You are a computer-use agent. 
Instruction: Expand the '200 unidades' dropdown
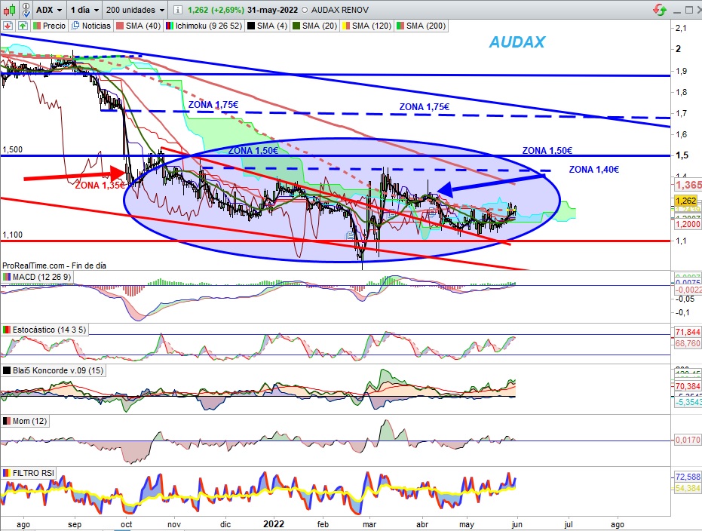(135, 10)
